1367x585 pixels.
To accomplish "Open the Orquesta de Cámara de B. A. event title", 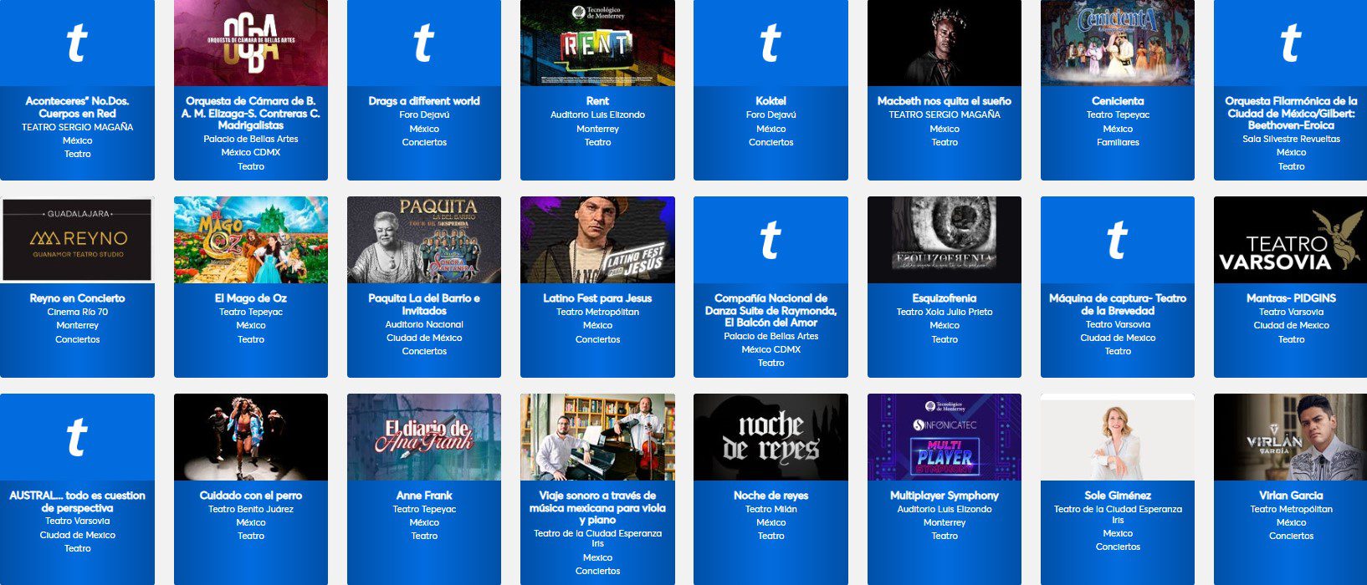I will [251, 113].
